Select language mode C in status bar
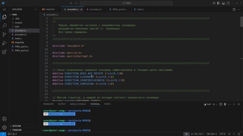This screenshot has width=243, height=136. click(234, 134)
